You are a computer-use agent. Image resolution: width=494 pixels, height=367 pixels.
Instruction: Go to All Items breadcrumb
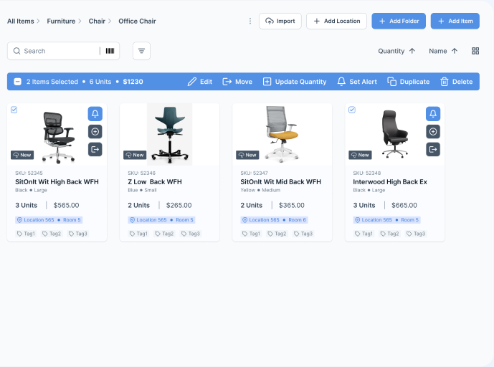click(x=21, y=22)
